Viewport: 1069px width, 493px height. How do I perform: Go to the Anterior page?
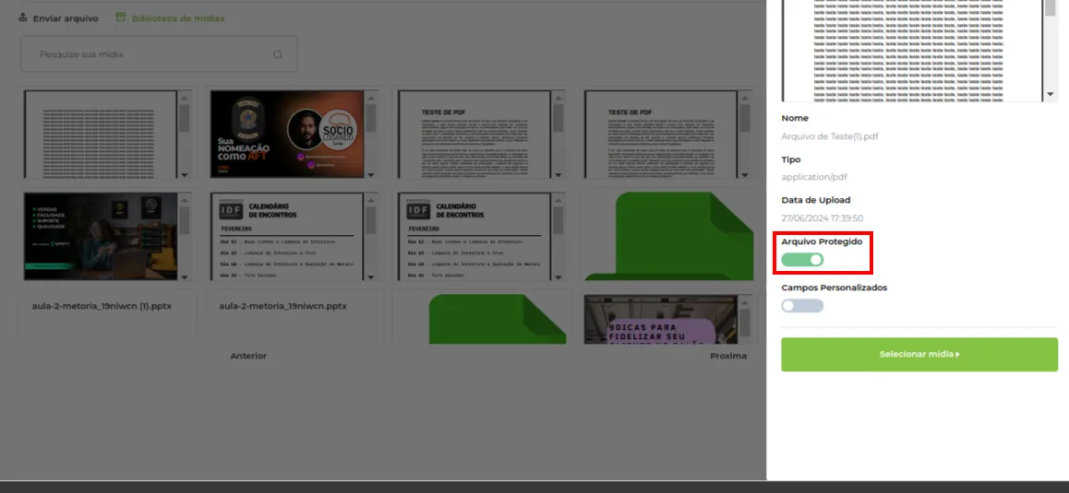248,356
